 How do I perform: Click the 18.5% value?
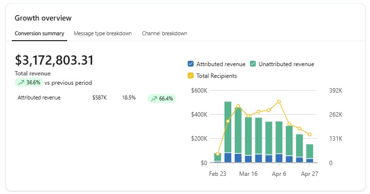coord(129,97)
